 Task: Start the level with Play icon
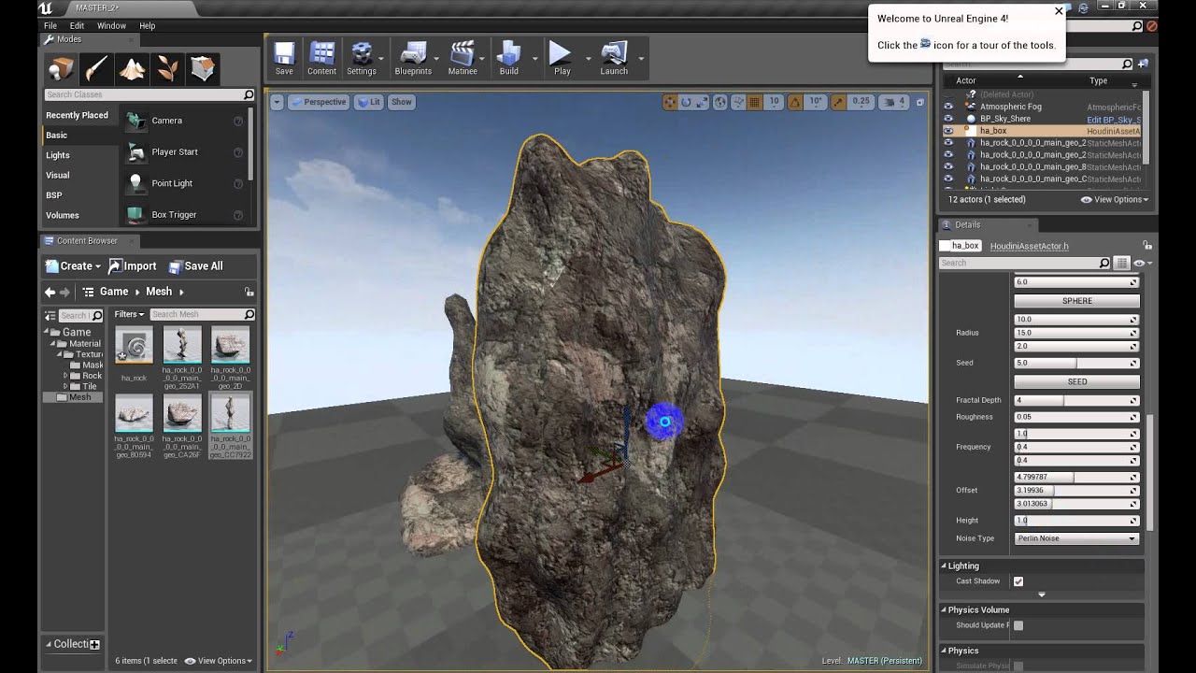click(x=561, y=58)
